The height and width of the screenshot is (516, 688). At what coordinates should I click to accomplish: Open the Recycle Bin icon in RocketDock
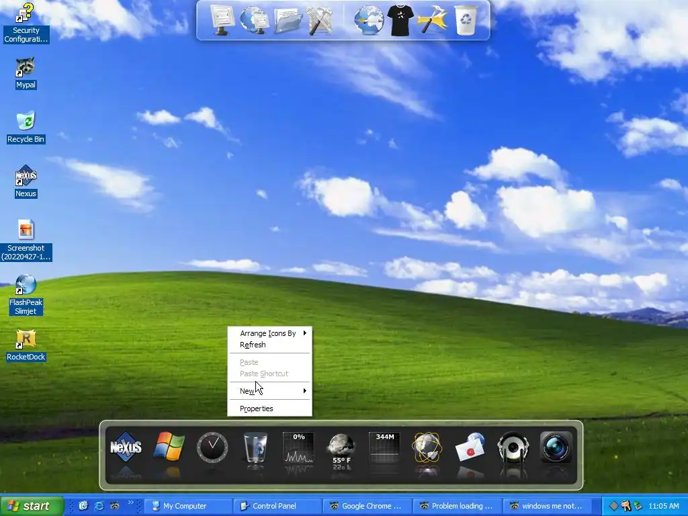[x=466, y=20]
